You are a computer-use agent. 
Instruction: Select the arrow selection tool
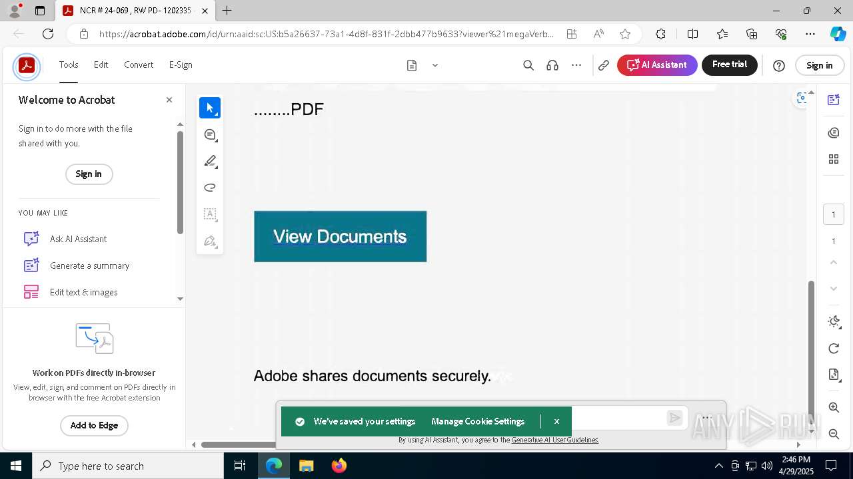point(210,108)
